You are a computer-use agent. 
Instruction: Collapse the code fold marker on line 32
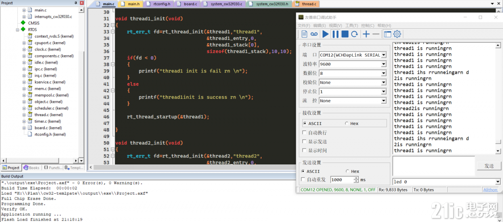(x=112, y=25)
